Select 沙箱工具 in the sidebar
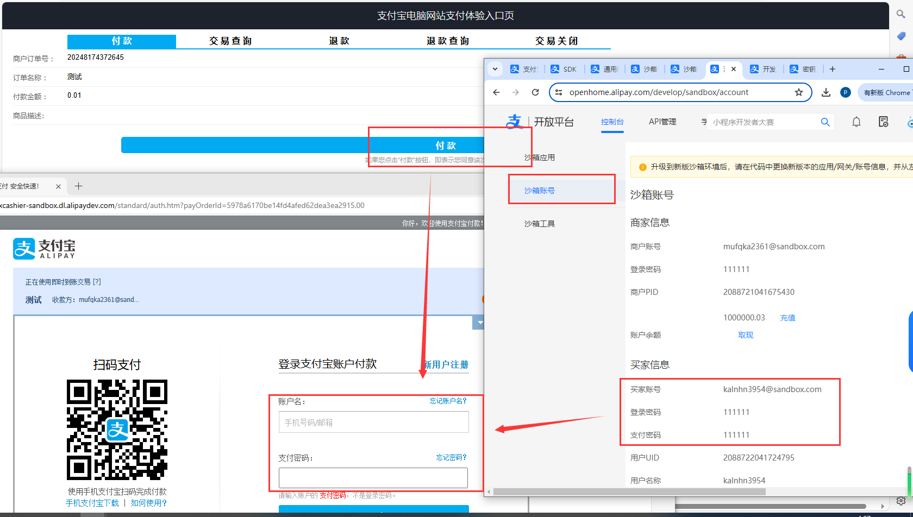This screenshot has width=913, height=517. point(540,224)
